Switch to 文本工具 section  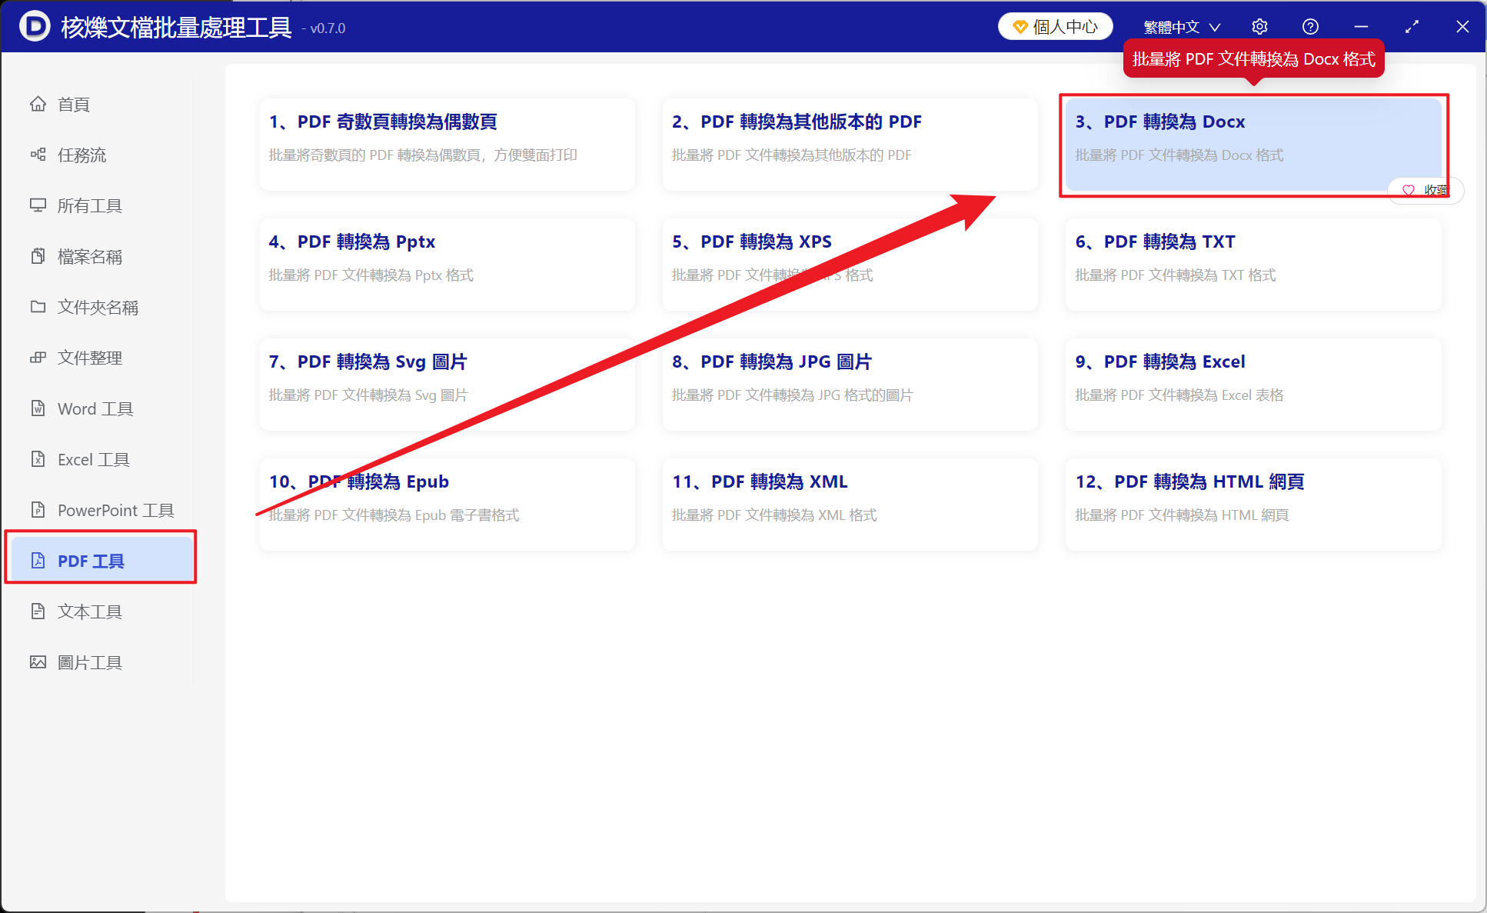[100, 611]
